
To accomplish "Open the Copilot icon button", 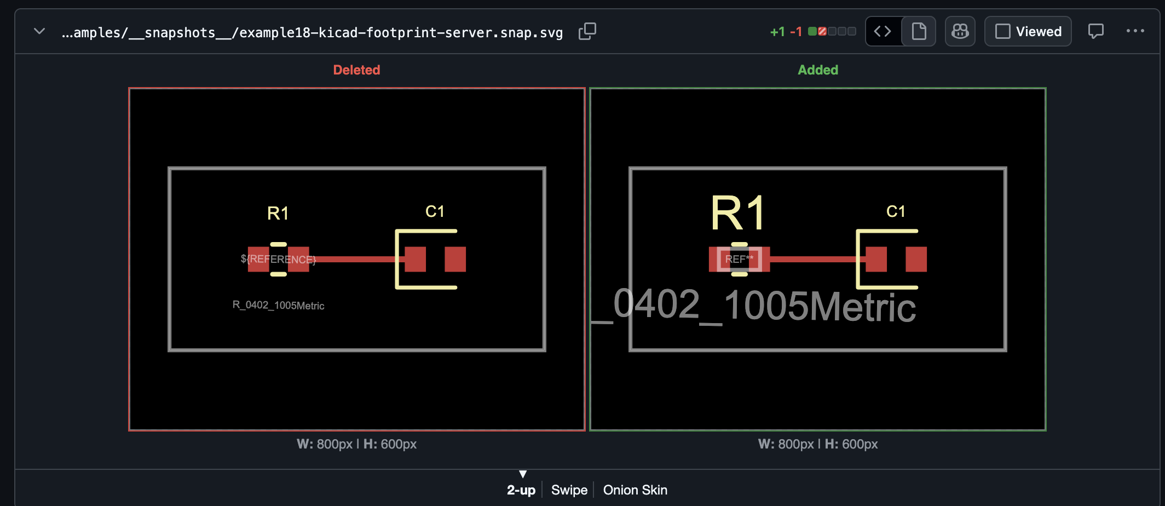I will 960,31.
